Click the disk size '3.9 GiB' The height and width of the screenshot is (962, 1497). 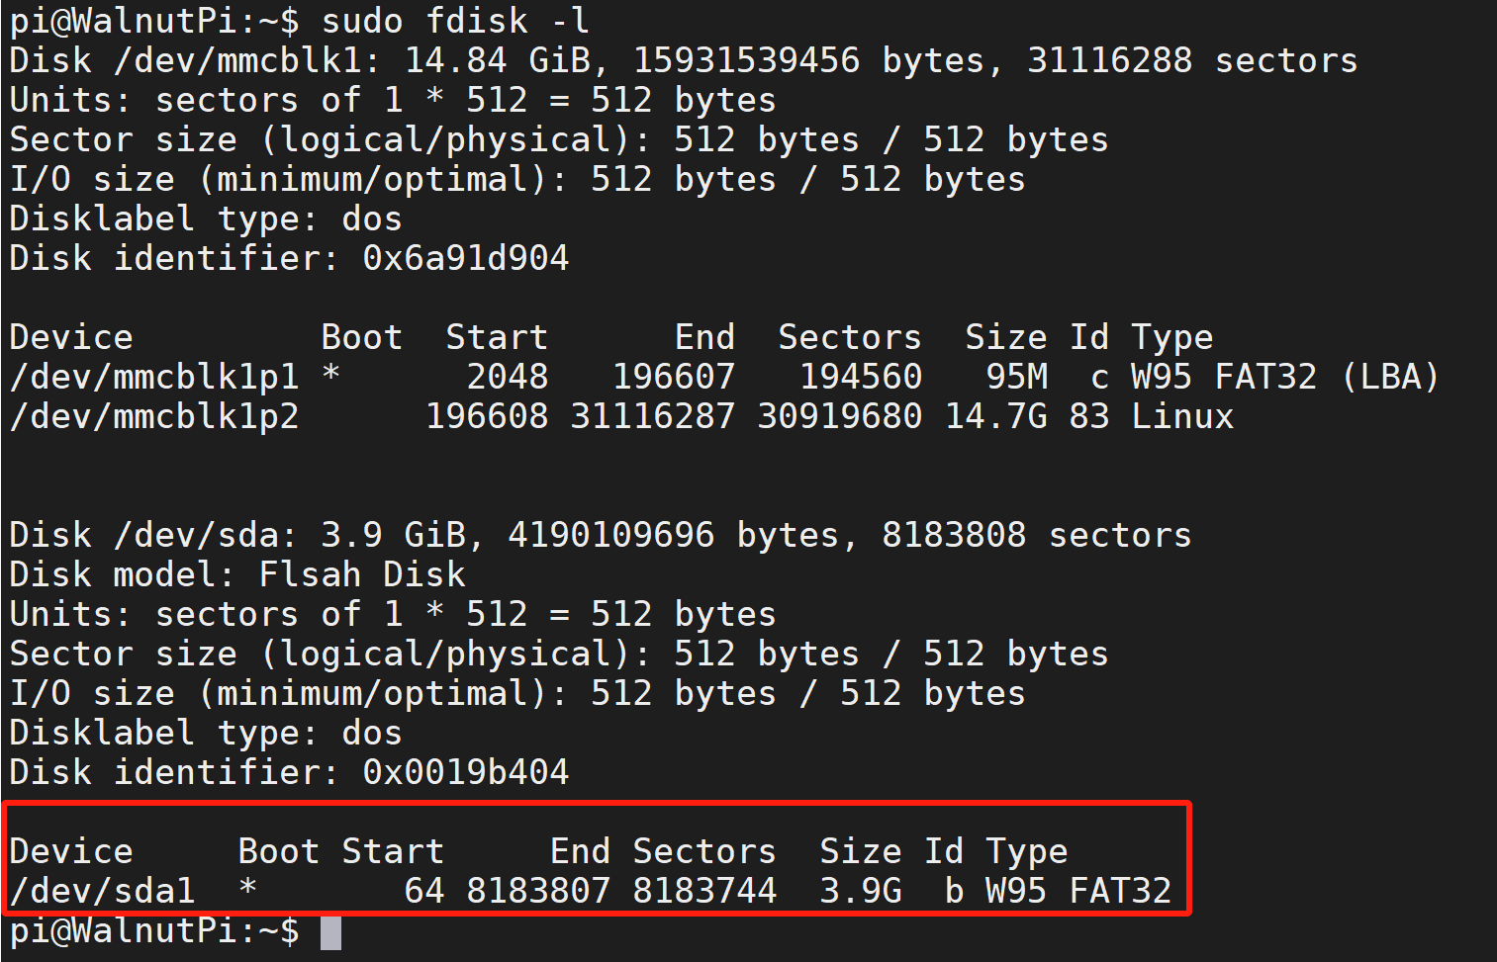point(394,535)
